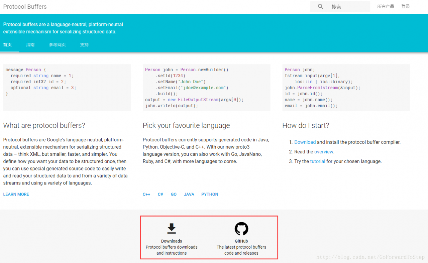Screen dimensions: 428x263
Task: Click the Downloads arrow icon
Action: pos(172,228)
